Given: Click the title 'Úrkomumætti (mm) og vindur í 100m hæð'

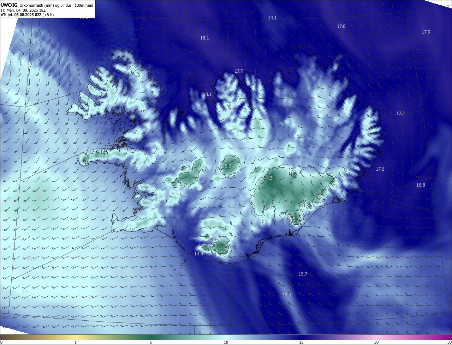Looking at the screenshot, I should pos(56,5).
